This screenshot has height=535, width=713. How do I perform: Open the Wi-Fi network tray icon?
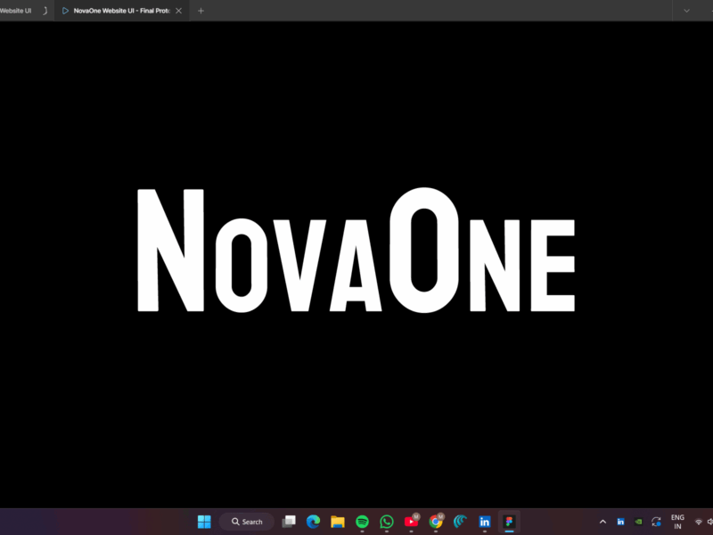point(699,522)
